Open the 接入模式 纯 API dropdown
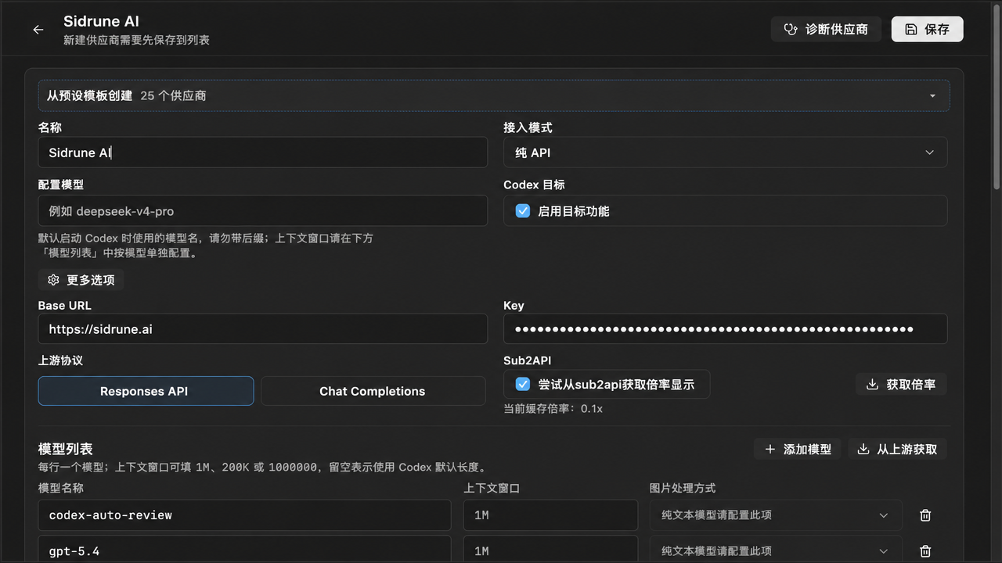Image resolution: width=1002 pixels, height=563 pixels. pos(725,152)
